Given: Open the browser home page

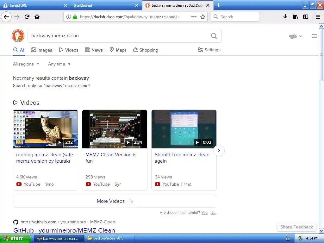Looking at the screenshot, I should (37, 17).
